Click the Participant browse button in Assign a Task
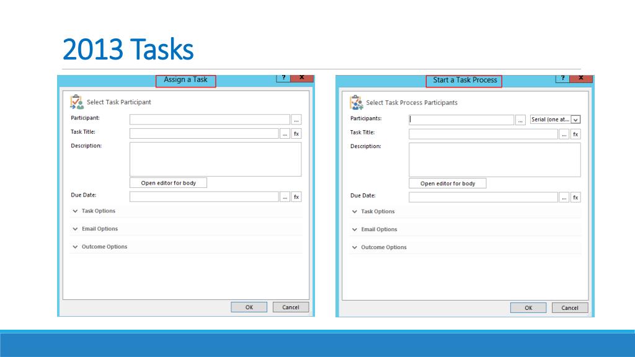The height and width of the screenshot is (357, 635). (296, 120)
